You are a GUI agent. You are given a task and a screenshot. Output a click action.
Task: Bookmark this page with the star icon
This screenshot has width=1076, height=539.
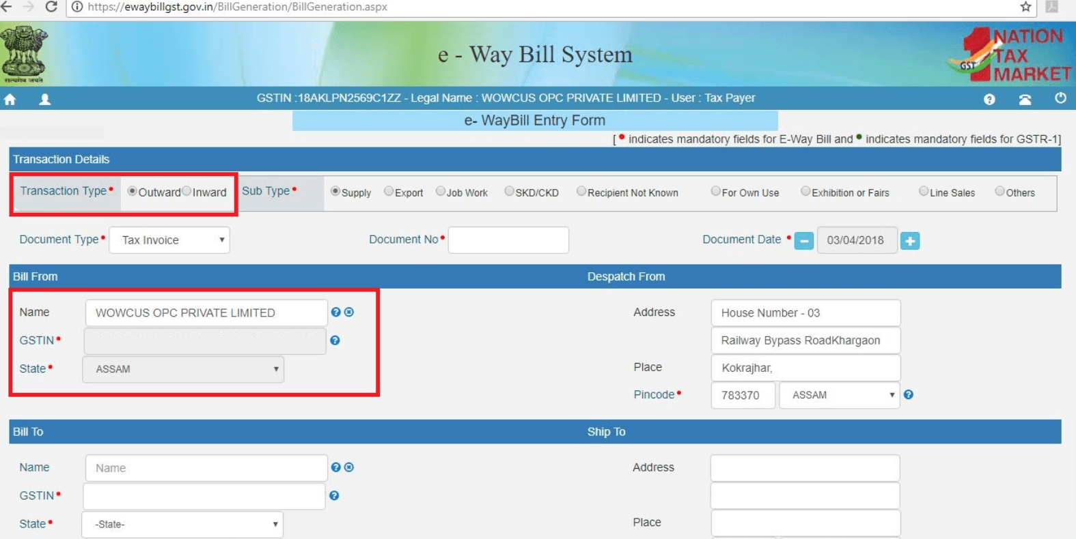click(1025, 7)
